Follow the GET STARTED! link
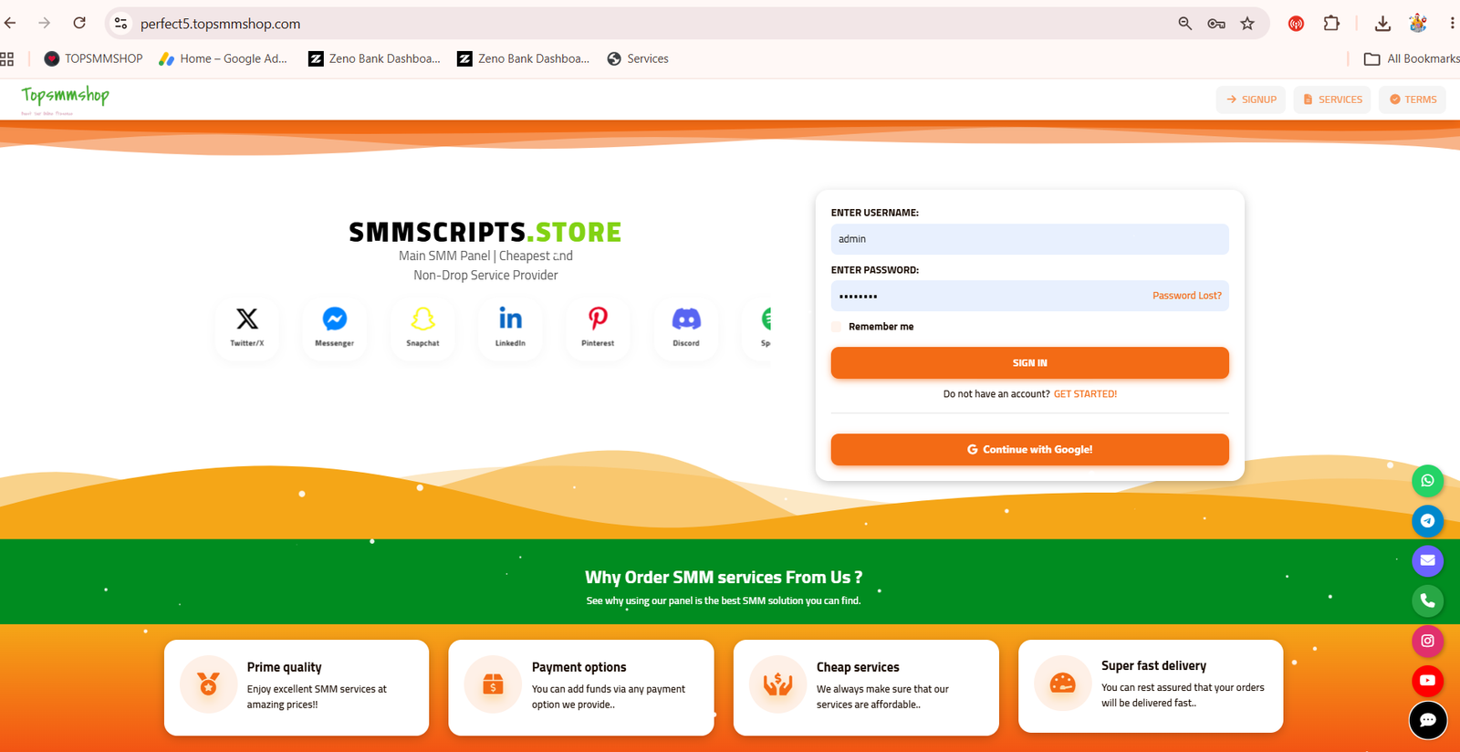The height and width of the screenshot is (752, 1460). tap(1085, 394)
